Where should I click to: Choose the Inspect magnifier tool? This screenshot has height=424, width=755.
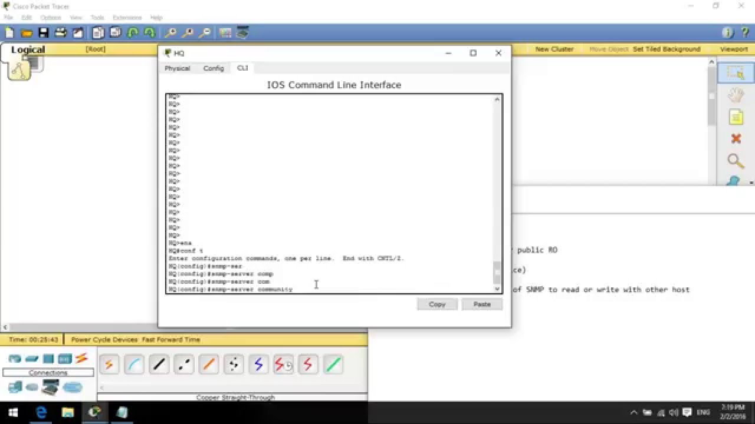point(736,160)
